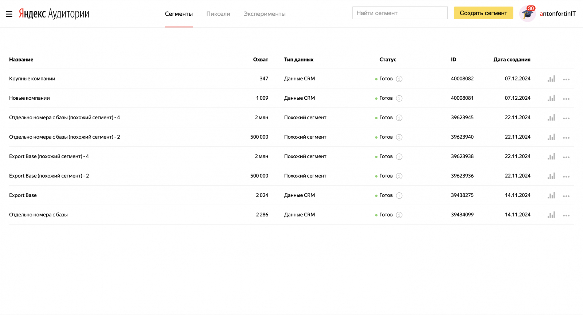This screenshot has width=583, height=315.
Task: Expand options for Отдельно номера с базы row
Action: click(566, 215)
